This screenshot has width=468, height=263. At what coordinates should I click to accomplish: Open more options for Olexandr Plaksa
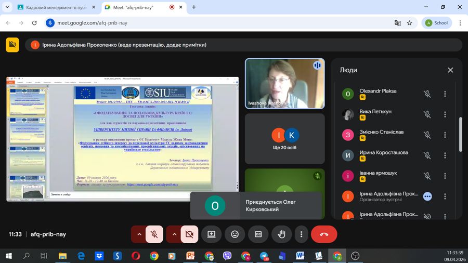(x=445, y=94)
